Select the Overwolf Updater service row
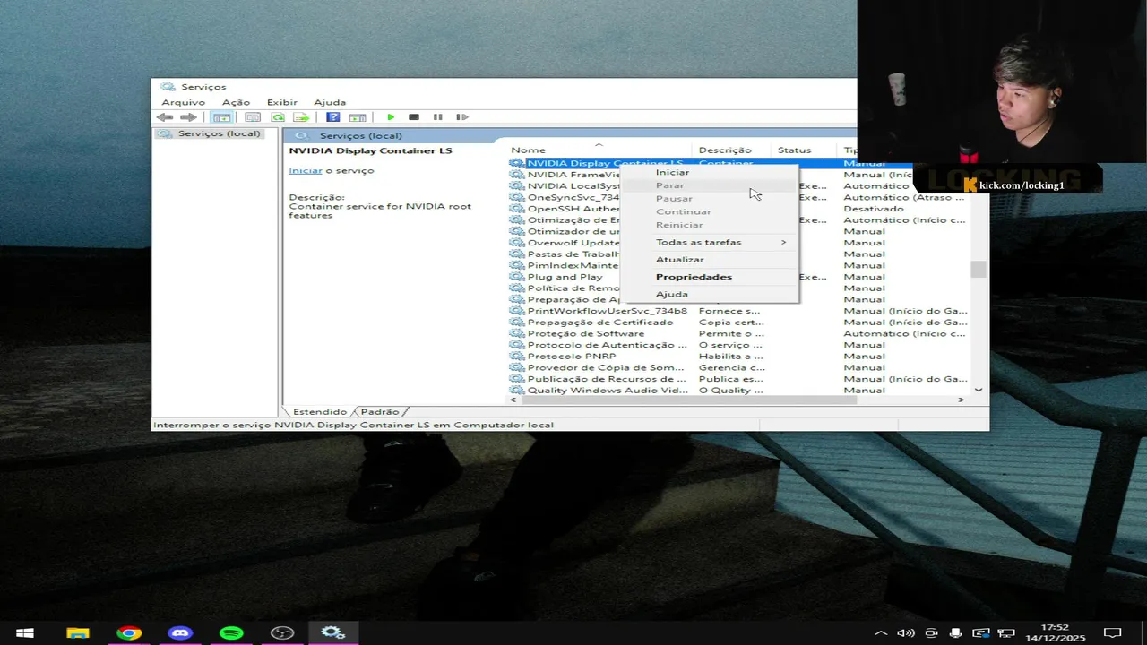 573,243
